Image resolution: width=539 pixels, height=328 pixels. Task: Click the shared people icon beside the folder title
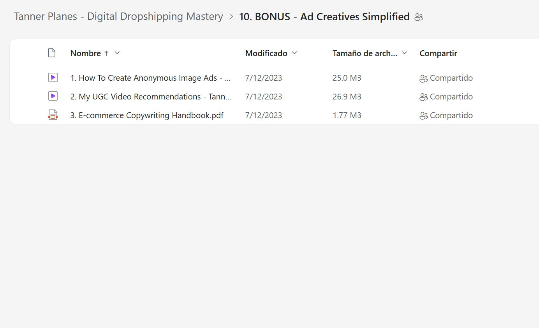(x=419, y=17)
